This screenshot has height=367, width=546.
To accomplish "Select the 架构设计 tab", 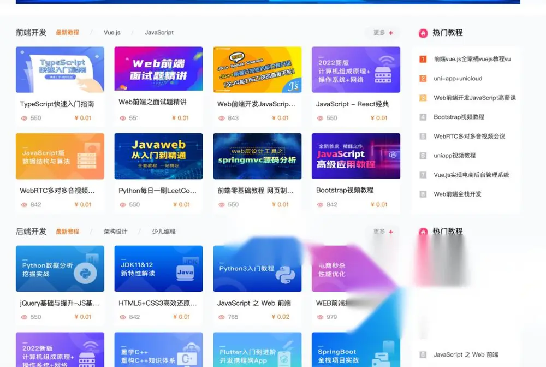I will [x=116, y=231].
